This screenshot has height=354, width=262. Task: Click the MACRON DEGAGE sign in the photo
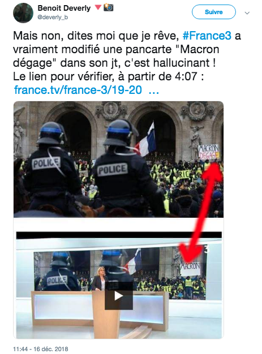(209, 152)
